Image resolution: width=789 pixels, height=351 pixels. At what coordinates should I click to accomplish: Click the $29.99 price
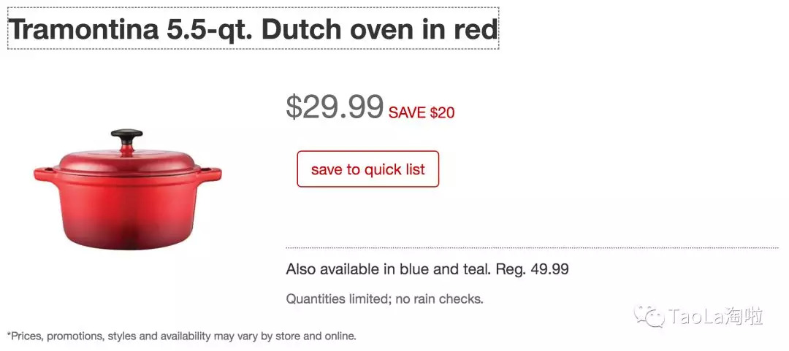coord(335,107)
